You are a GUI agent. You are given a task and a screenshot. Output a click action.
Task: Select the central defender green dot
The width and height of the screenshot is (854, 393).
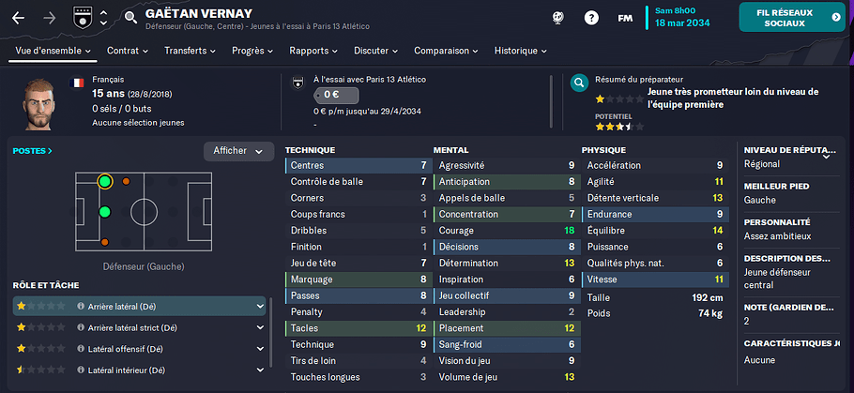pyautogui.click(x=105, y=211)
